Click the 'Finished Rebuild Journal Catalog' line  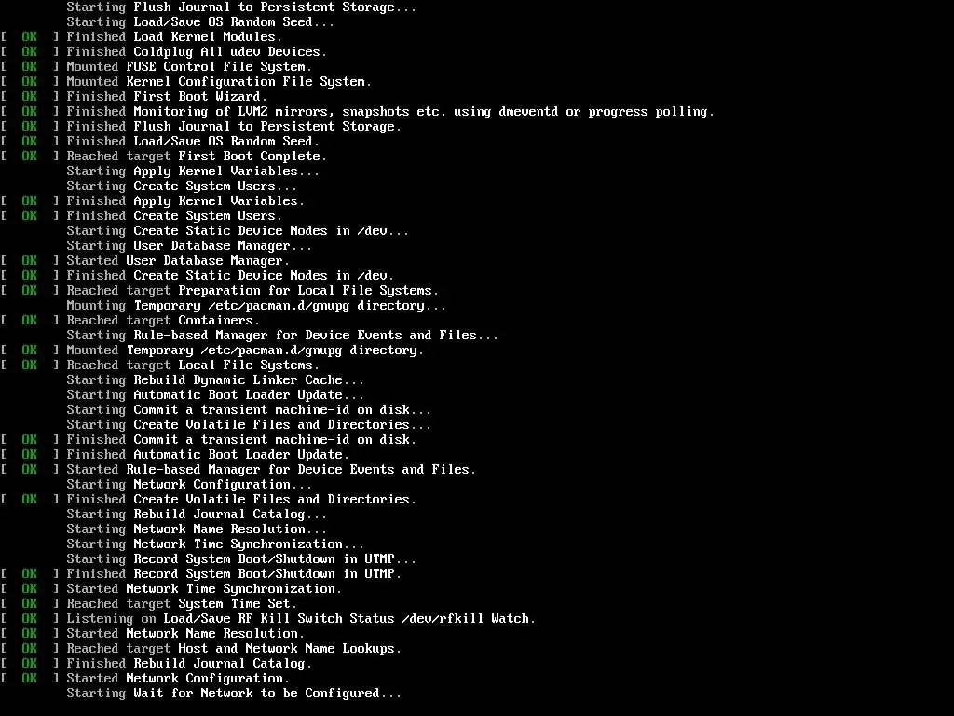[x=157, y=664]
